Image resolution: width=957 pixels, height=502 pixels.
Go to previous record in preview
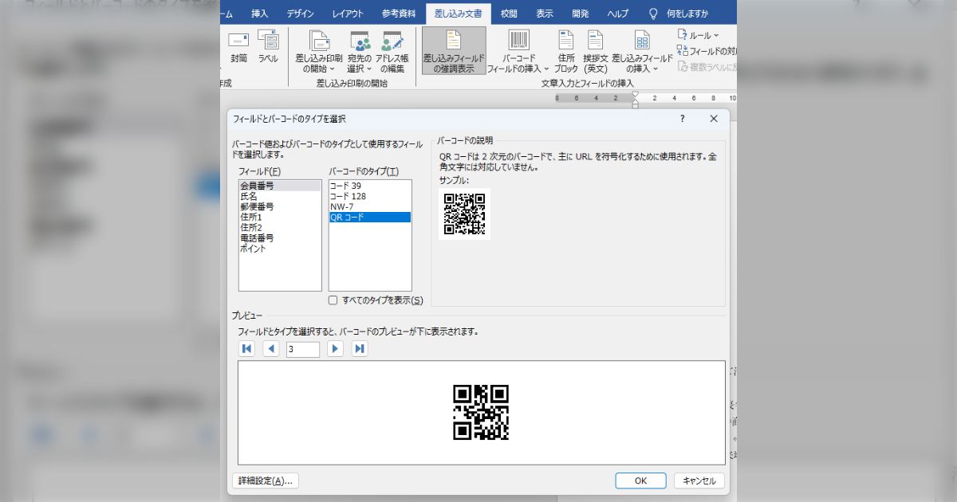[x=271, y=349]
